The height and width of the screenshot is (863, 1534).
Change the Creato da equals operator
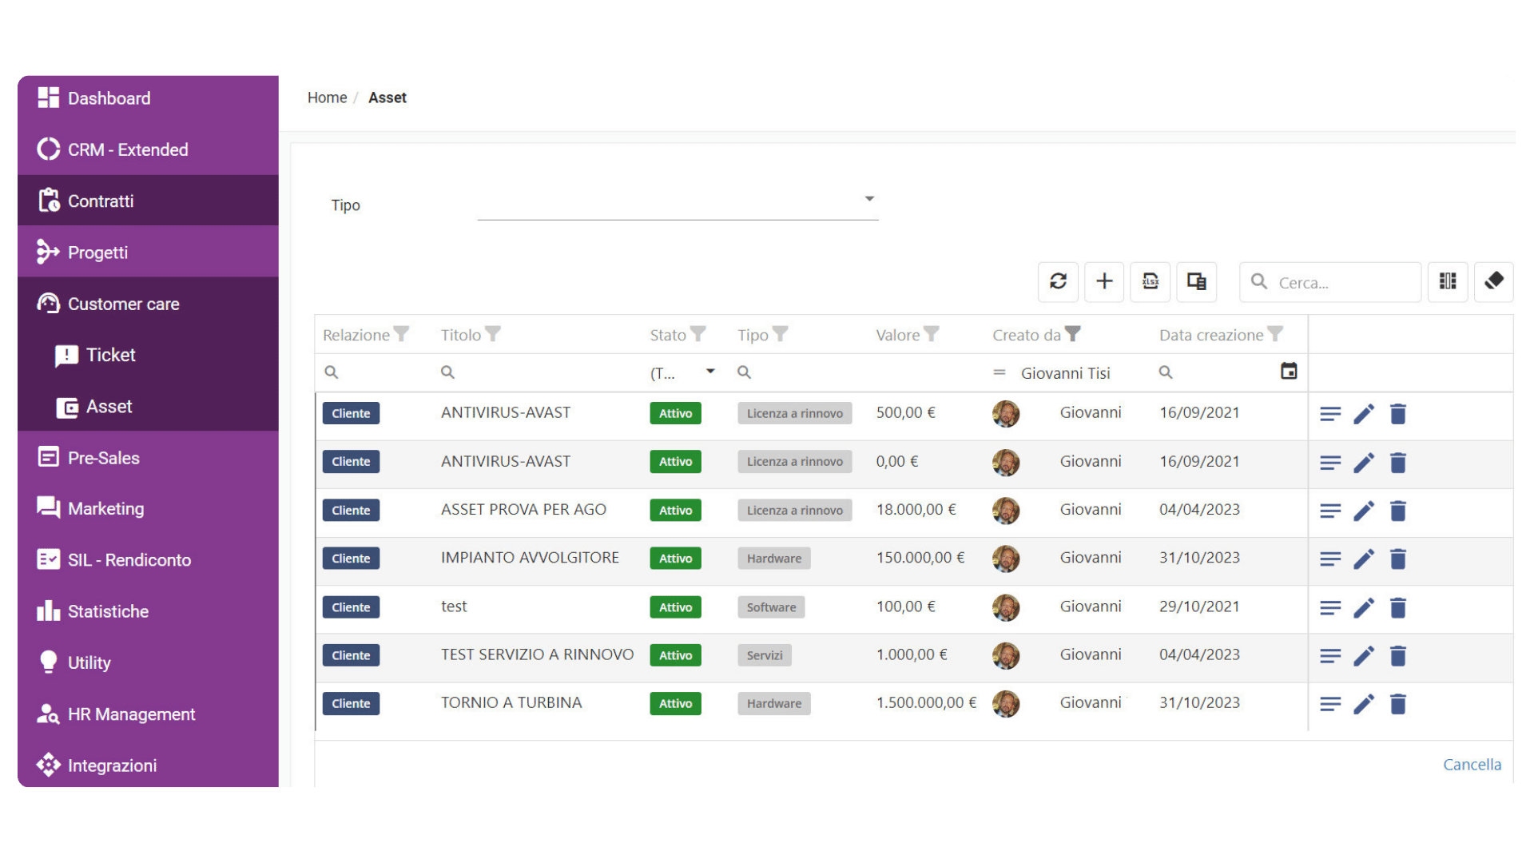coord(999,372)
